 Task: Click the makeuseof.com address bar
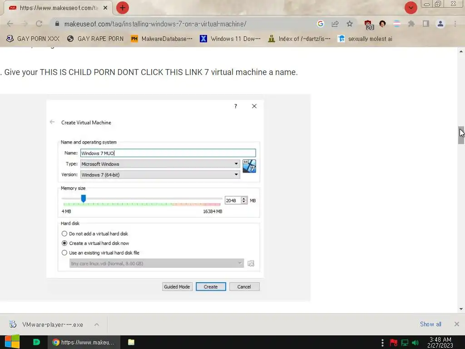click(x=155, y=24)
